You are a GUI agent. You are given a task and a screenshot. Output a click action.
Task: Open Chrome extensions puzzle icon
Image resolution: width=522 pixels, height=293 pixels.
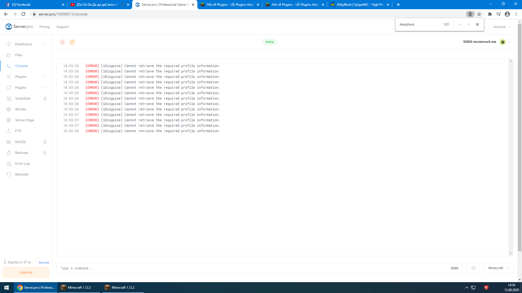tap(490, 14)
